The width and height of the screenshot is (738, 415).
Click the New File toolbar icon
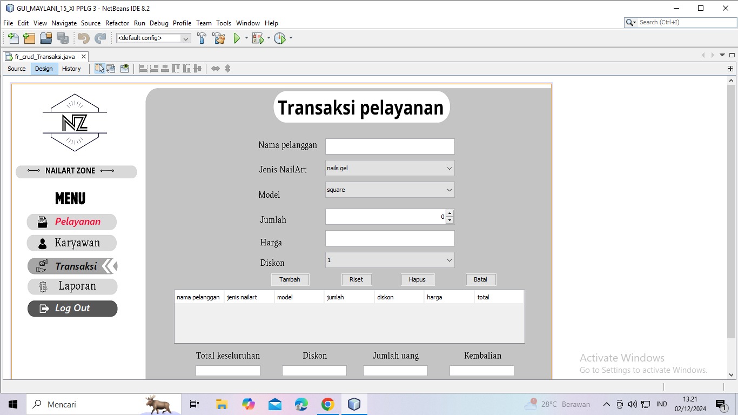pos(14,38)
